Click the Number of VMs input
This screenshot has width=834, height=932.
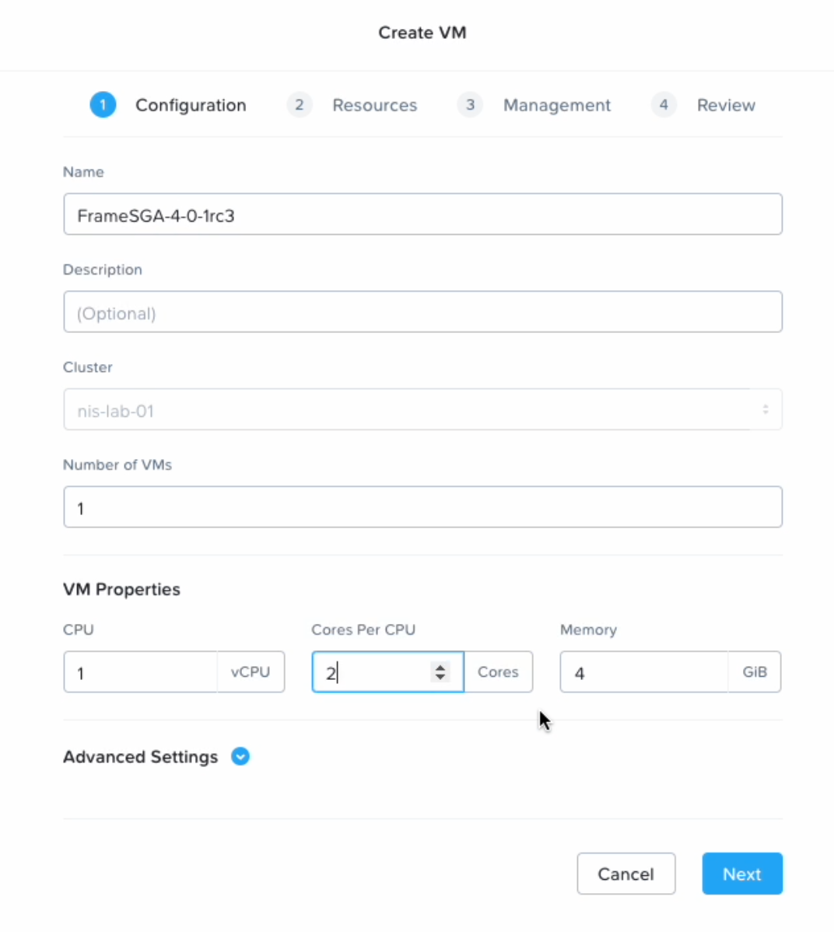pyautogui.click(x=422, y=506)
